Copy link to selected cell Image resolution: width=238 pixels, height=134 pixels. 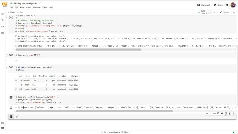pos(215,114)
